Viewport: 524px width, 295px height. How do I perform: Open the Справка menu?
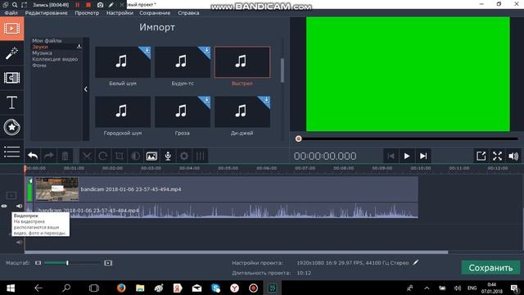pyautogui.click(x=188, y=13)
